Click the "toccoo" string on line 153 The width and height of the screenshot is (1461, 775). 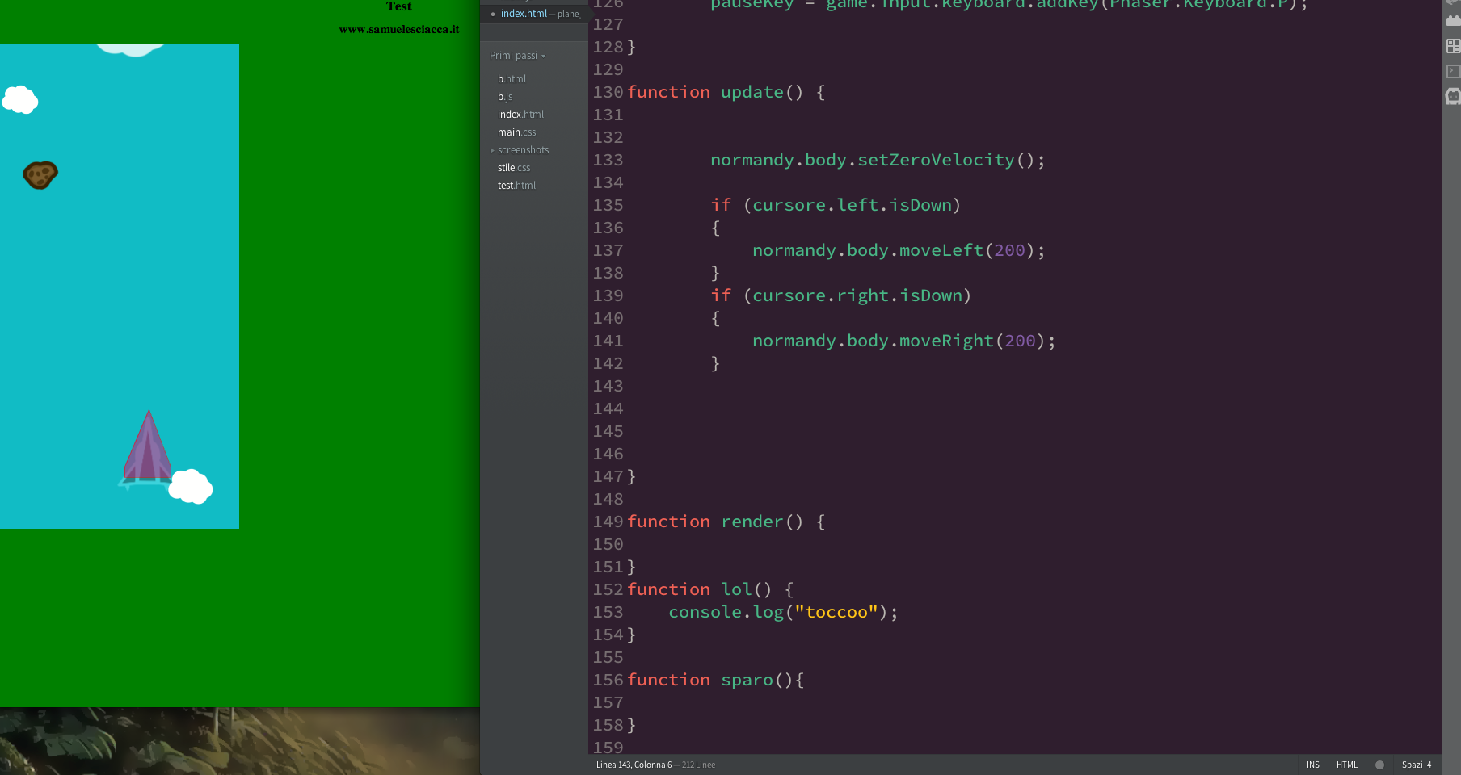pos(836,612)
